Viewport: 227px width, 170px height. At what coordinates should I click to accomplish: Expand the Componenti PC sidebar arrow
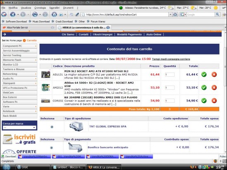(x=36, y=46)
